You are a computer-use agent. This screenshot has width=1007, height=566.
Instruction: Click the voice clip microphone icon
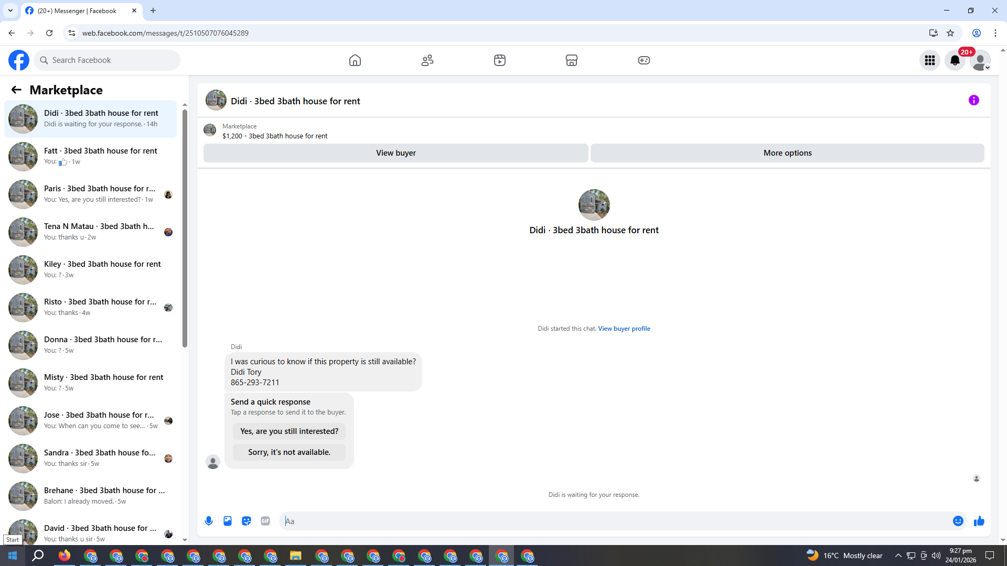(209, 521)
